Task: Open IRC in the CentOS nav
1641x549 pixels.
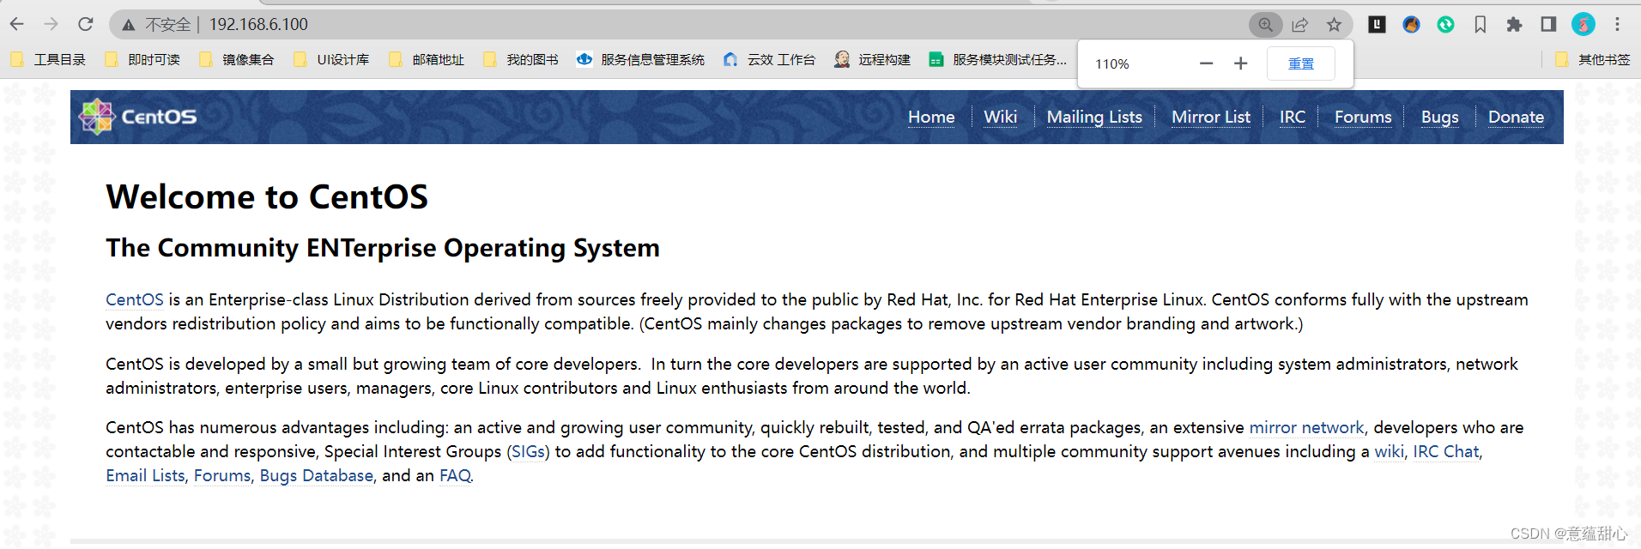Action: [1293, 117]
